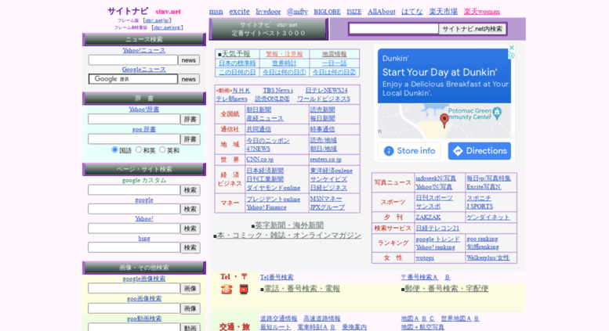Open the N H K link
The height and width of the screenshot is (331, 609).
coord(241,90)
